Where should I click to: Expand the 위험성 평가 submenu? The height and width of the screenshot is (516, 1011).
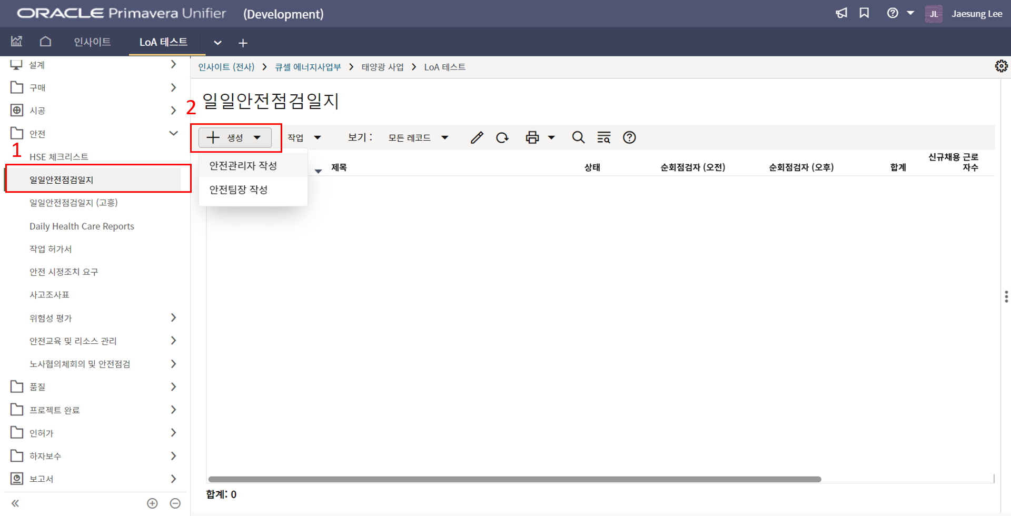click(x=173, y=317)
